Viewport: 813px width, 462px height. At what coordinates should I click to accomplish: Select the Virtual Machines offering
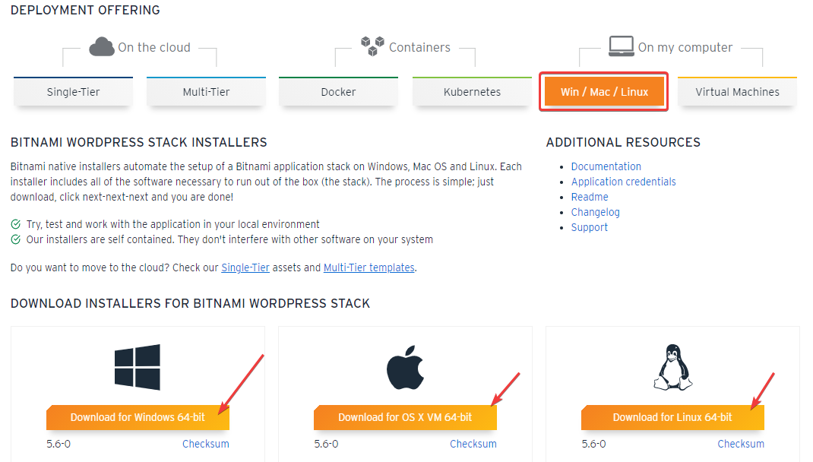click(x=736, y=91)
